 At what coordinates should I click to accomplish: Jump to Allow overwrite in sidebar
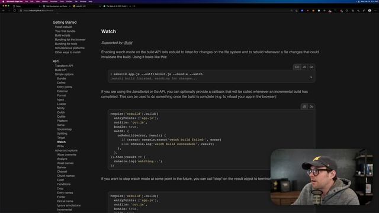(x=66, y=154)
